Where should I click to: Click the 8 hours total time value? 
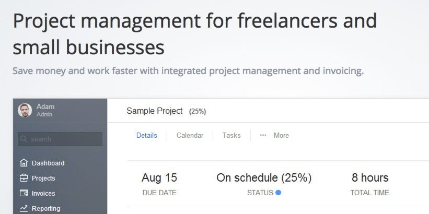click(x=369, y=177)
